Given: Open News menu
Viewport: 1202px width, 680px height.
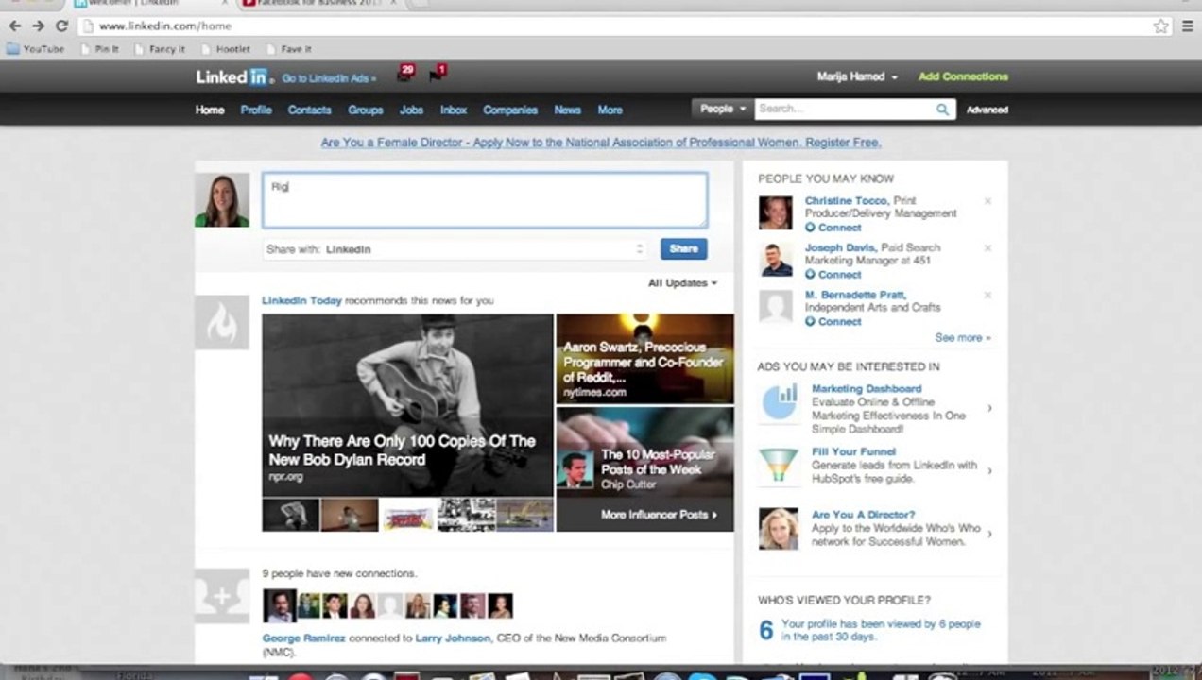Looking at the screenshot, I should coord(567,110).
